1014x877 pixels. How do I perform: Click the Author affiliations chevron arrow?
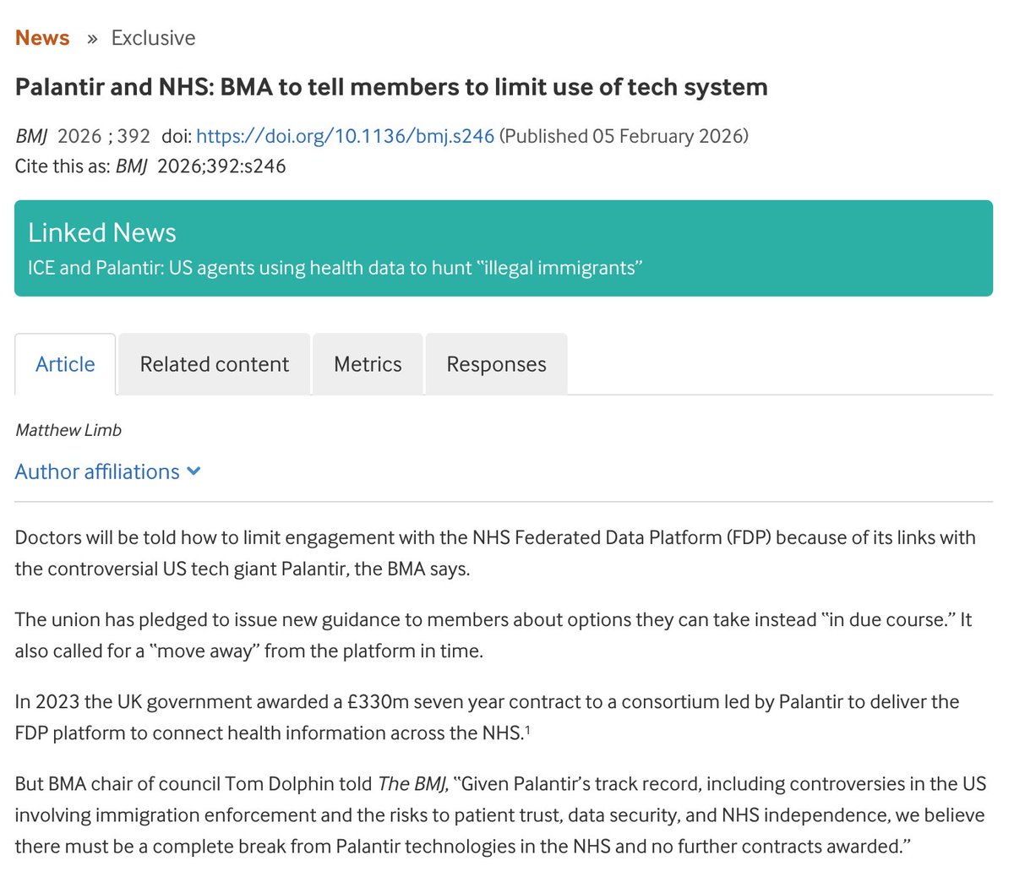click(x=194, y=471)
